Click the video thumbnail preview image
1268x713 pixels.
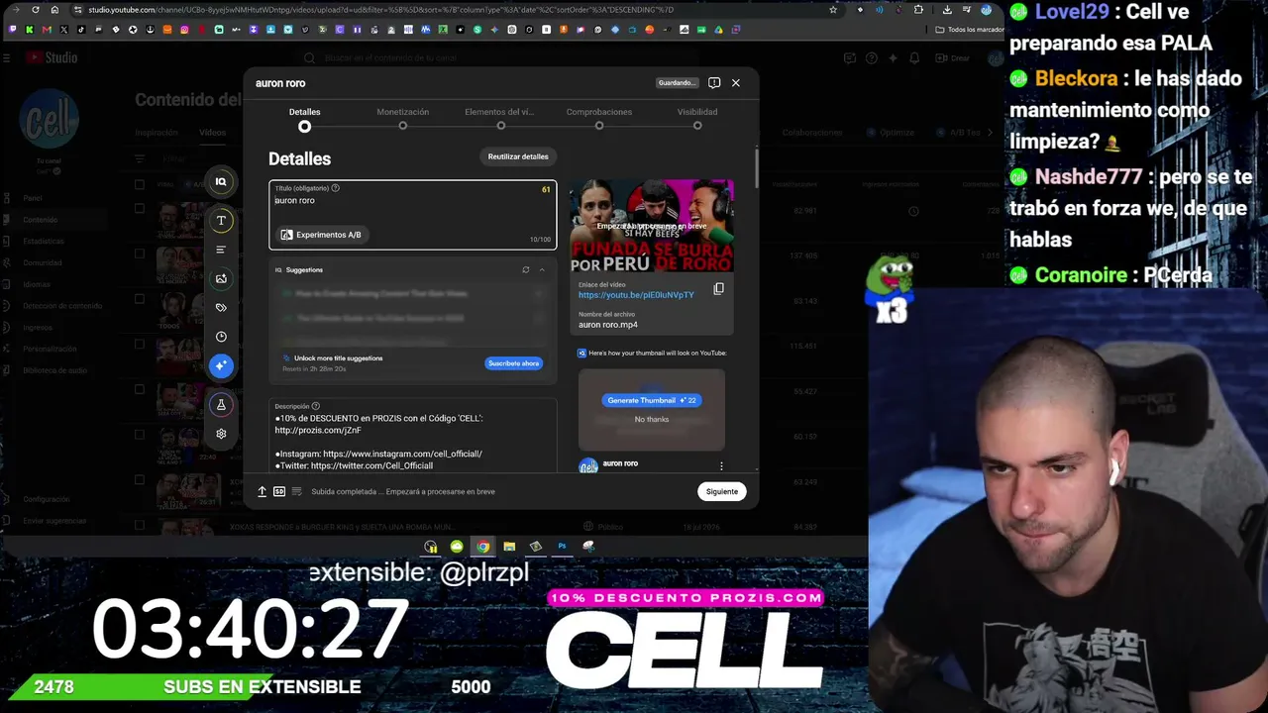[x=652, y=226]
